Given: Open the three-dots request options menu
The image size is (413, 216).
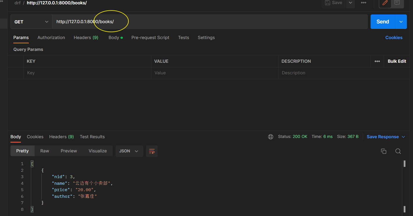Looking at the screenshot, I should pyautogui.click(x=364, y=3).
